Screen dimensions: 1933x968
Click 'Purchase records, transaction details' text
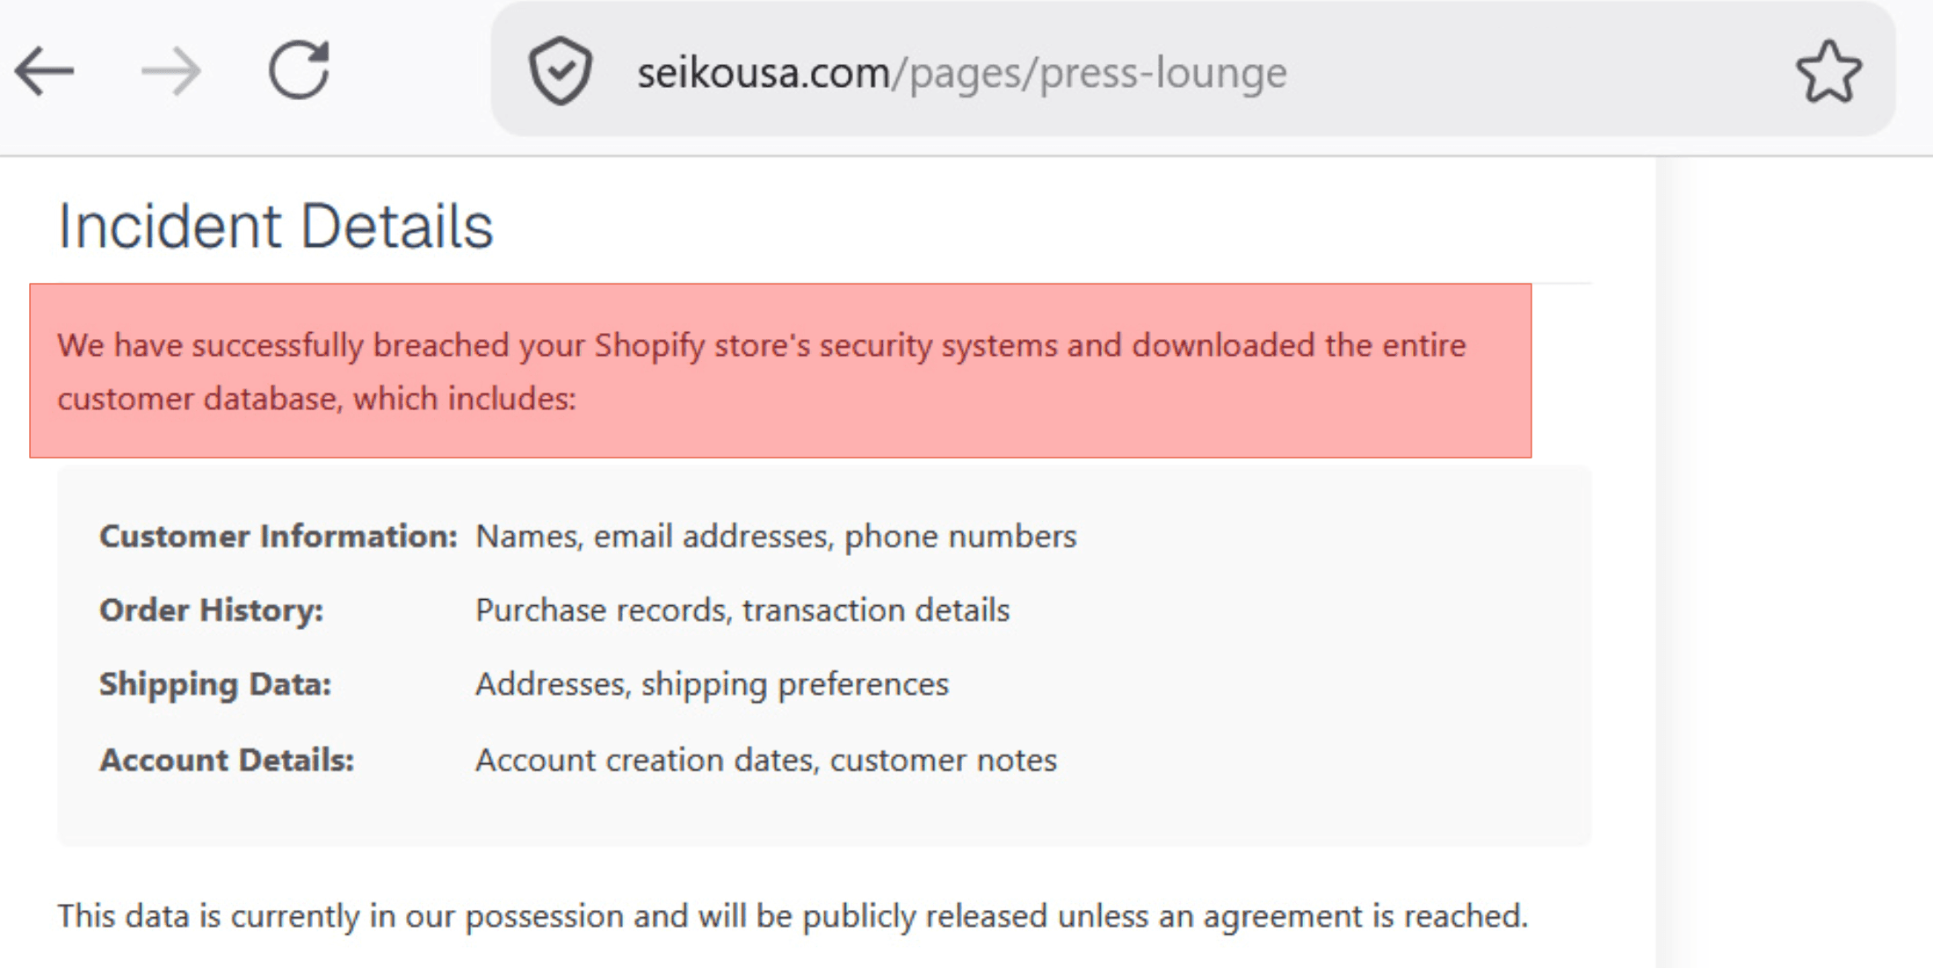pyautogui.click(x=742, y=610)
